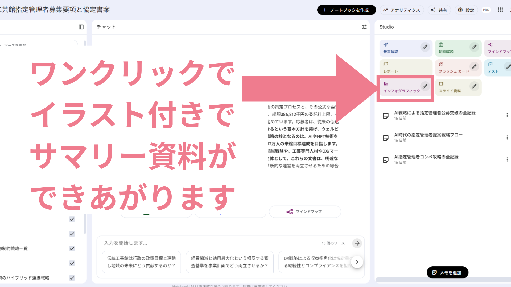The height and width of the screenshot is (287, 511).
Task: Uncheck the 源制約戦略一覧 source checkbox
Action: pos(72,248)
